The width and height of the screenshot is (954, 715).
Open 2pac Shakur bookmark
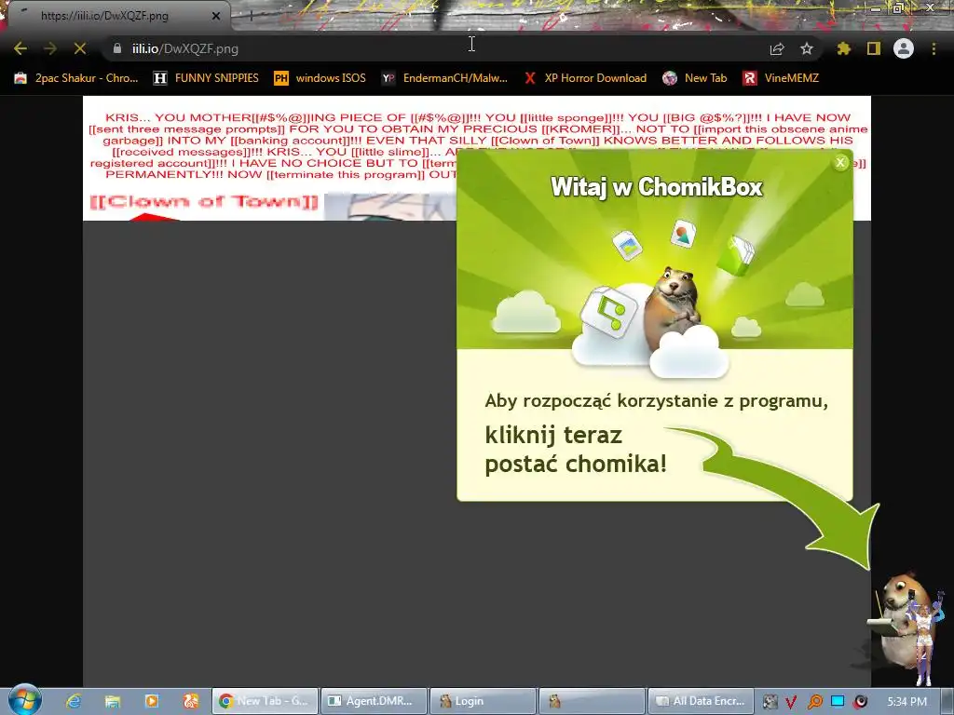coord(76,78)
